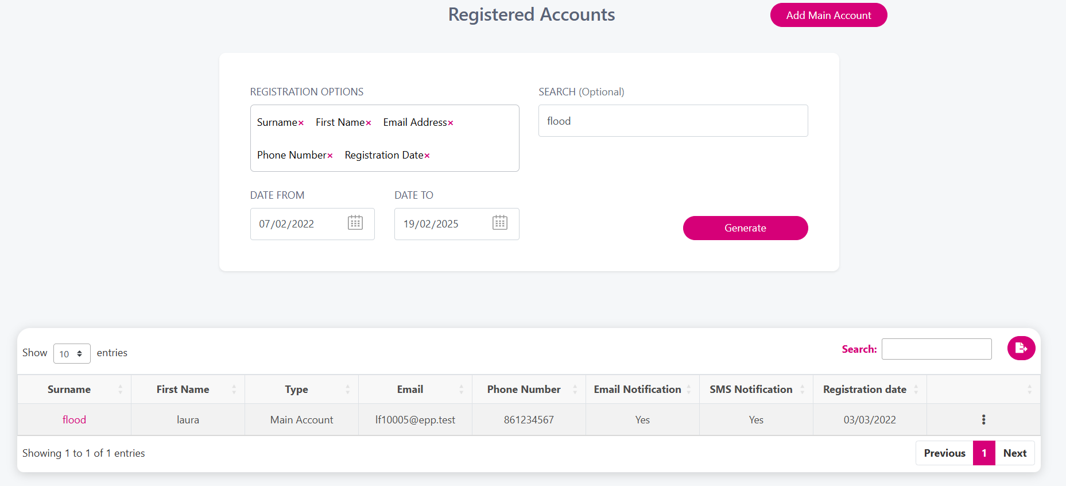Open the Date To calendar picker icon
This screenshot has width=1066, height=486.
(x=500, y=223)
